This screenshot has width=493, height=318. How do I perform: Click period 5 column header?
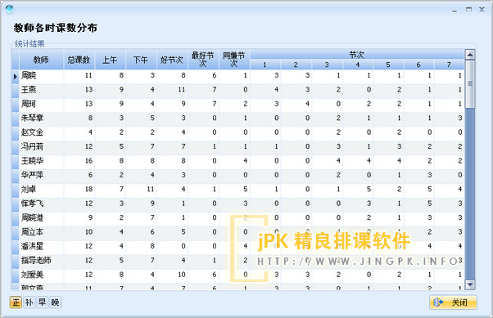pyautogui.click(x=388, y=65)
